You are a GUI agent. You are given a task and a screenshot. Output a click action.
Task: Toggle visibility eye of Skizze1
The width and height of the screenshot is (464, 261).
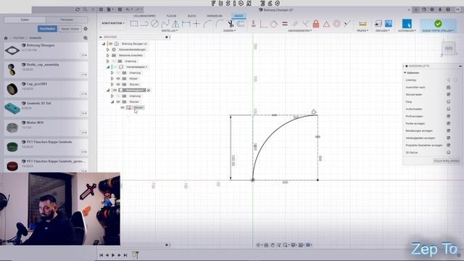coord(123,108)
